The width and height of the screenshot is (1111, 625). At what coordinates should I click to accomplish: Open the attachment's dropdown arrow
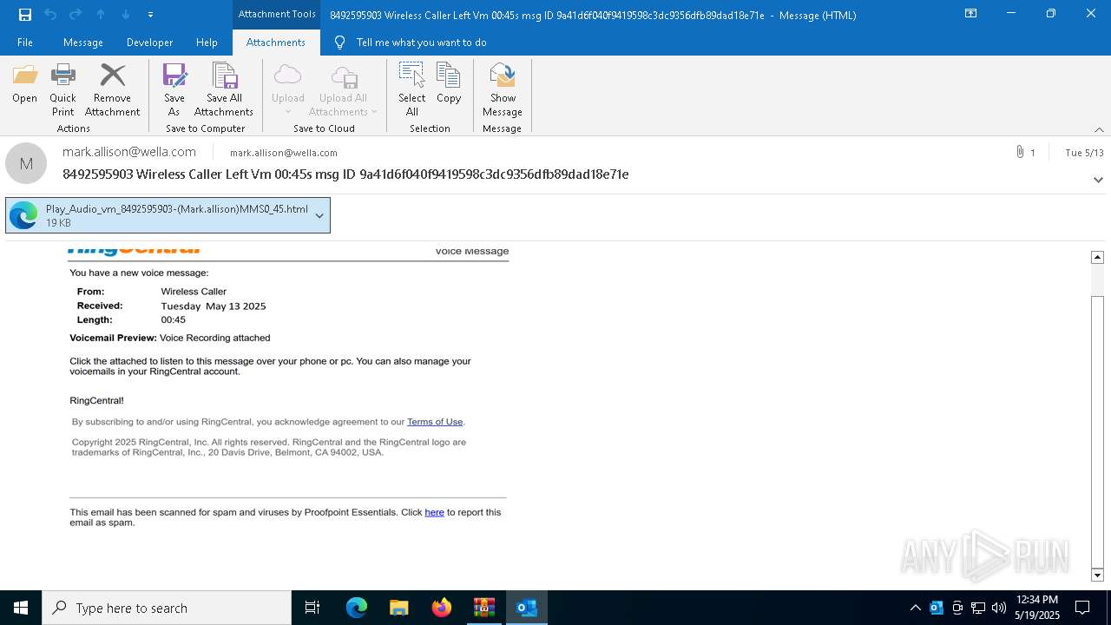[319, 215]
